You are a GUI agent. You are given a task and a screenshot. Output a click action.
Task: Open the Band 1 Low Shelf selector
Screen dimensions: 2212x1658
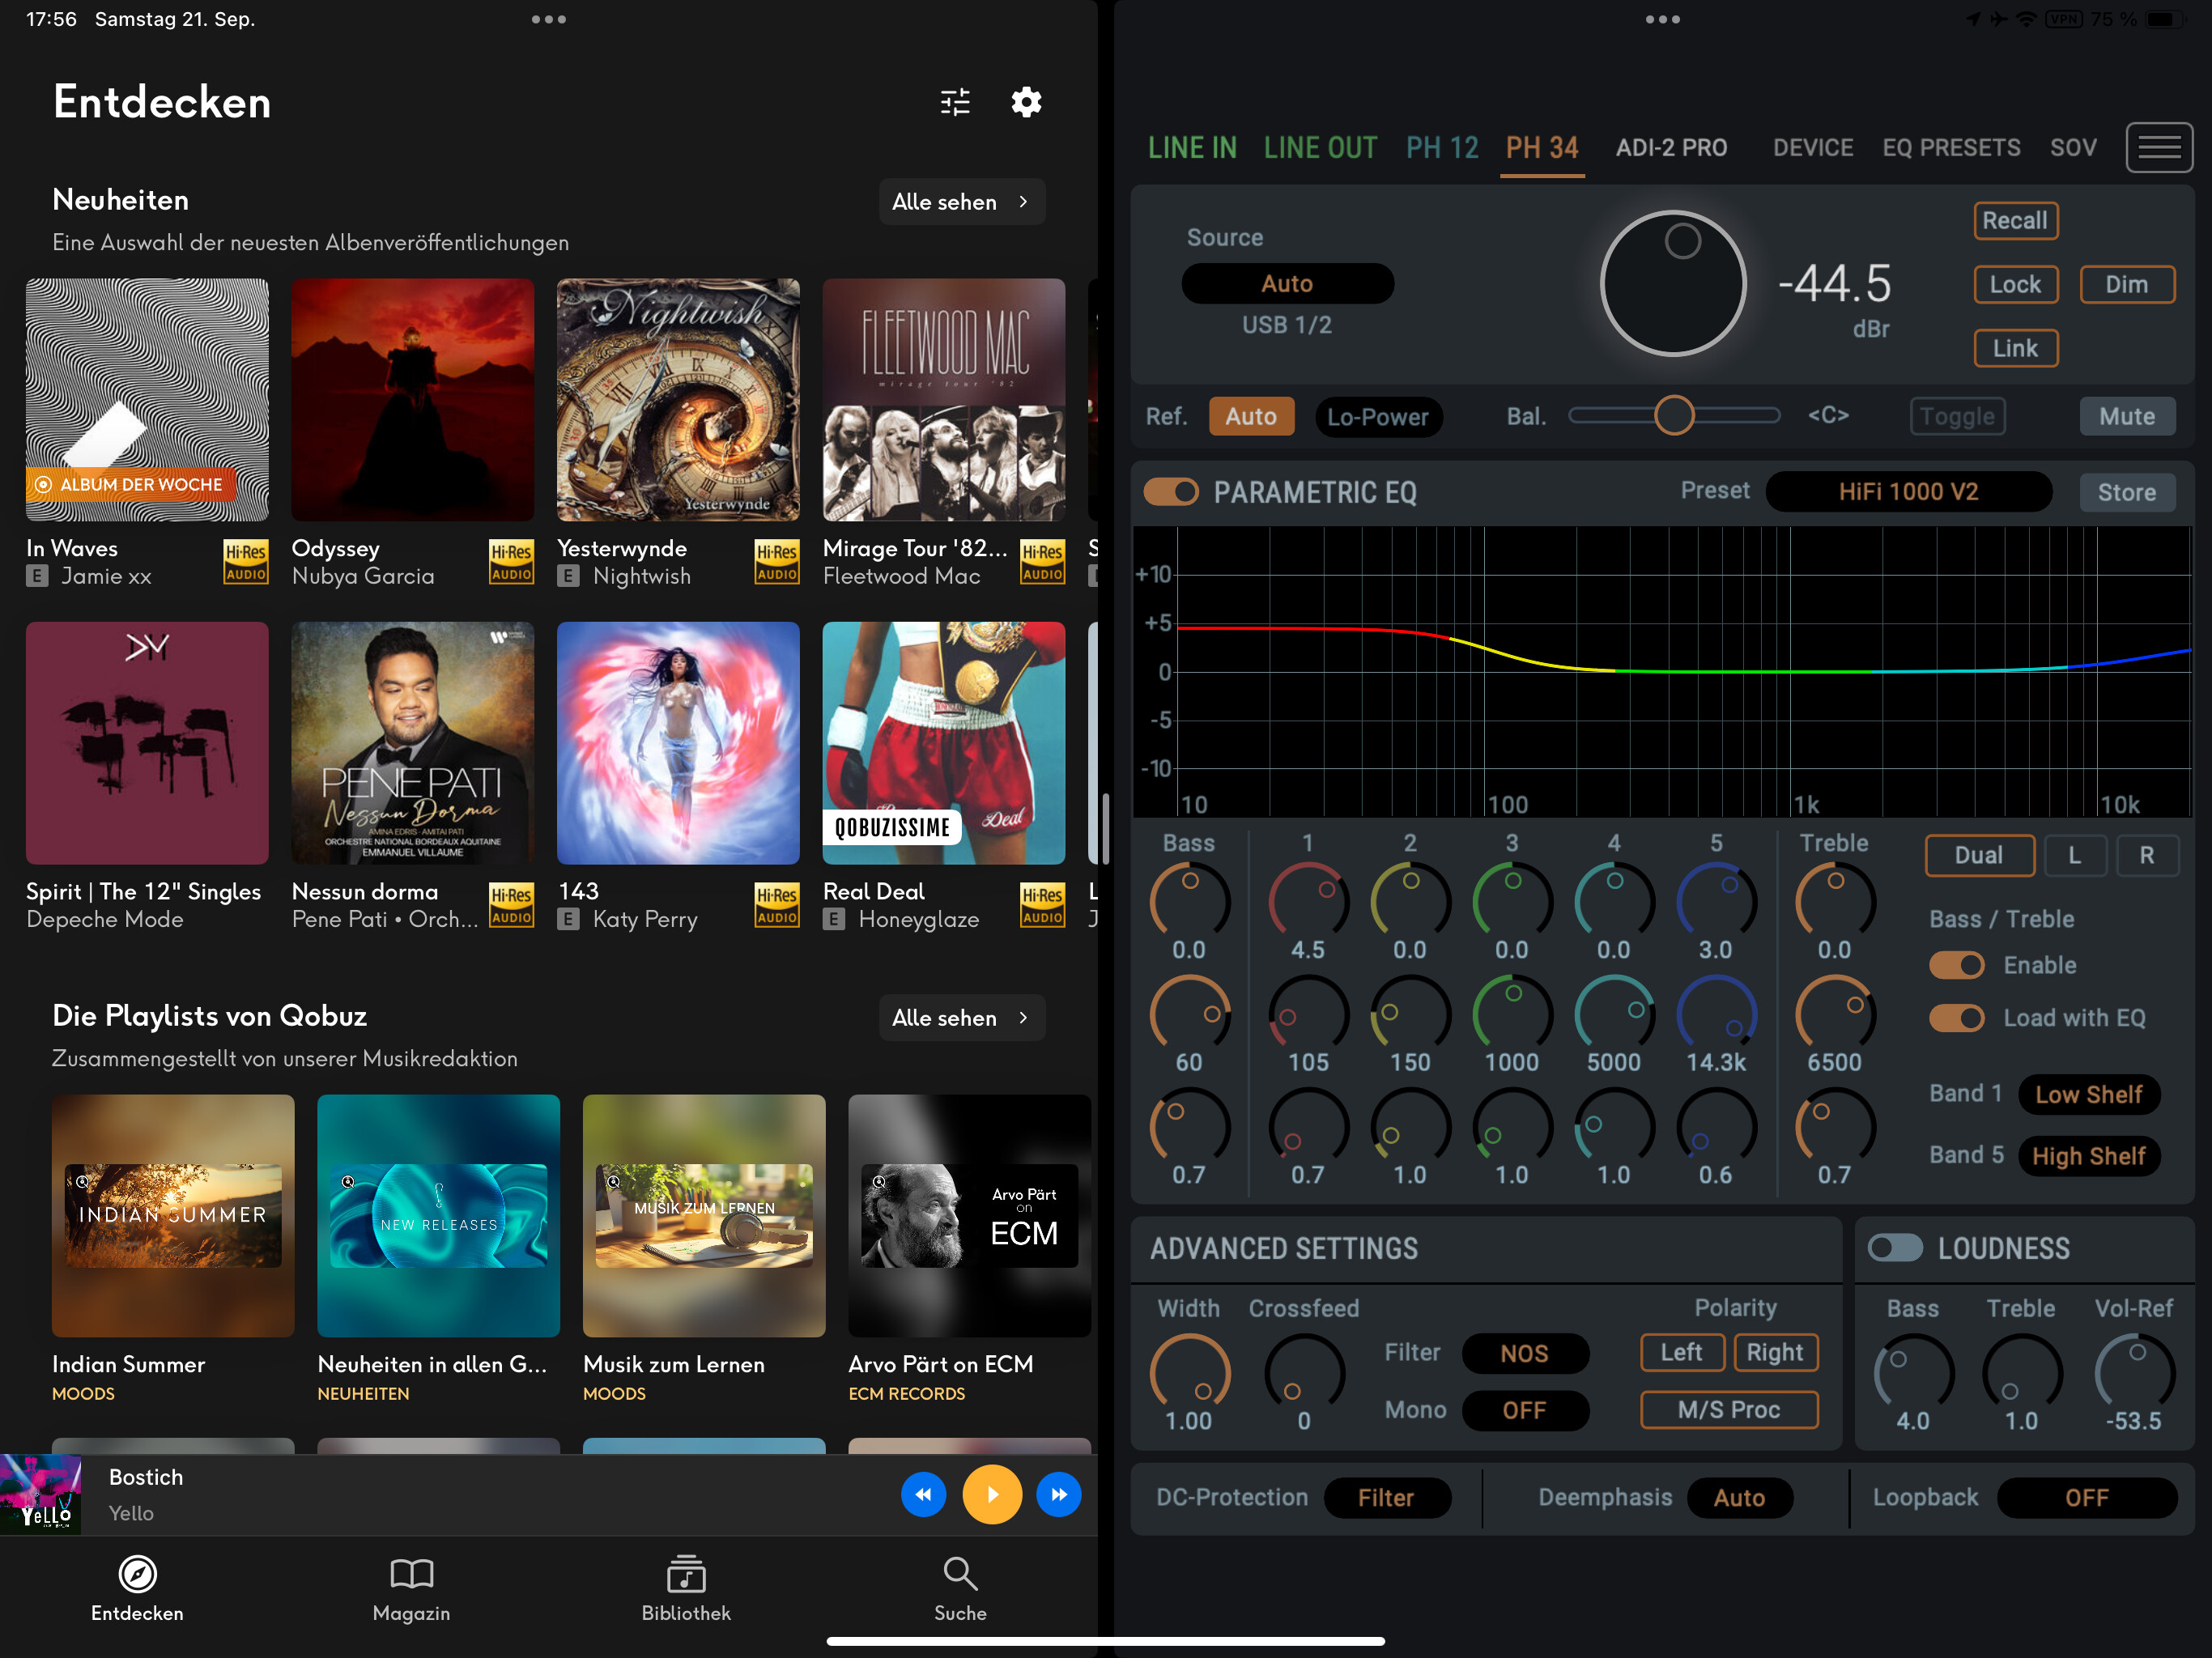pos(2088,1094)
